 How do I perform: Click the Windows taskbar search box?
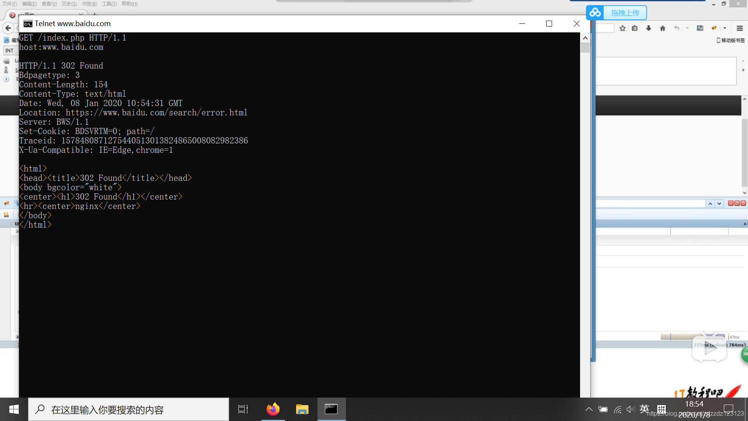129,409
